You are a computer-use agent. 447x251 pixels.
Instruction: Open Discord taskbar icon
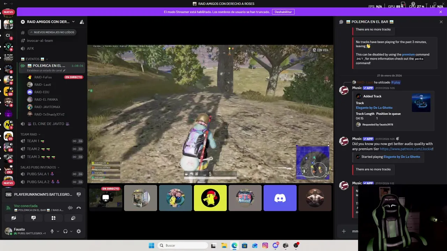click(x=276, y=245)
